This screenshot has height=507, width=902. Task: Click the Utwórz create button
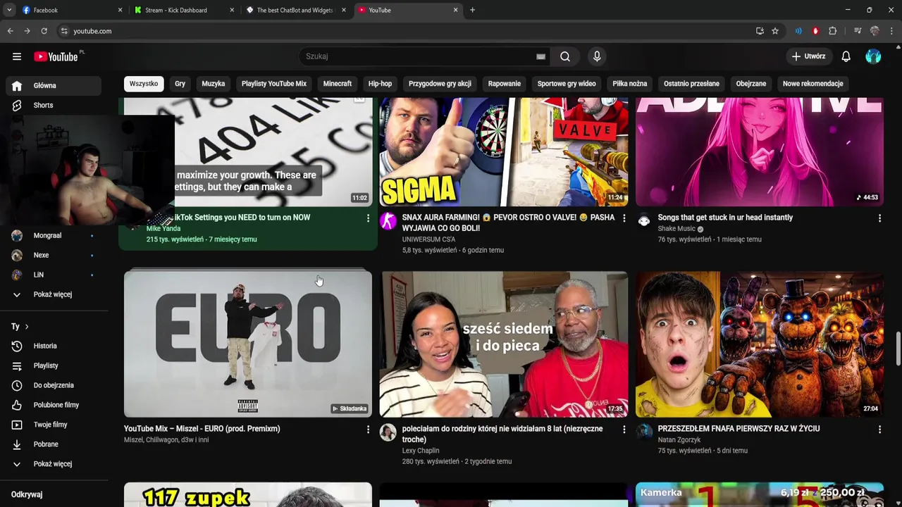[808, 56]
